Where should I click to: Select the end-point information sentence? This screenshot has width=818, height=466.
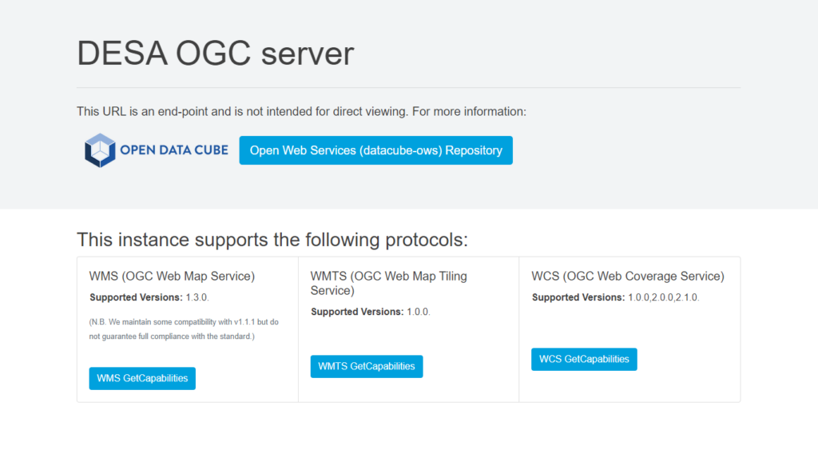tap(301, 111)
